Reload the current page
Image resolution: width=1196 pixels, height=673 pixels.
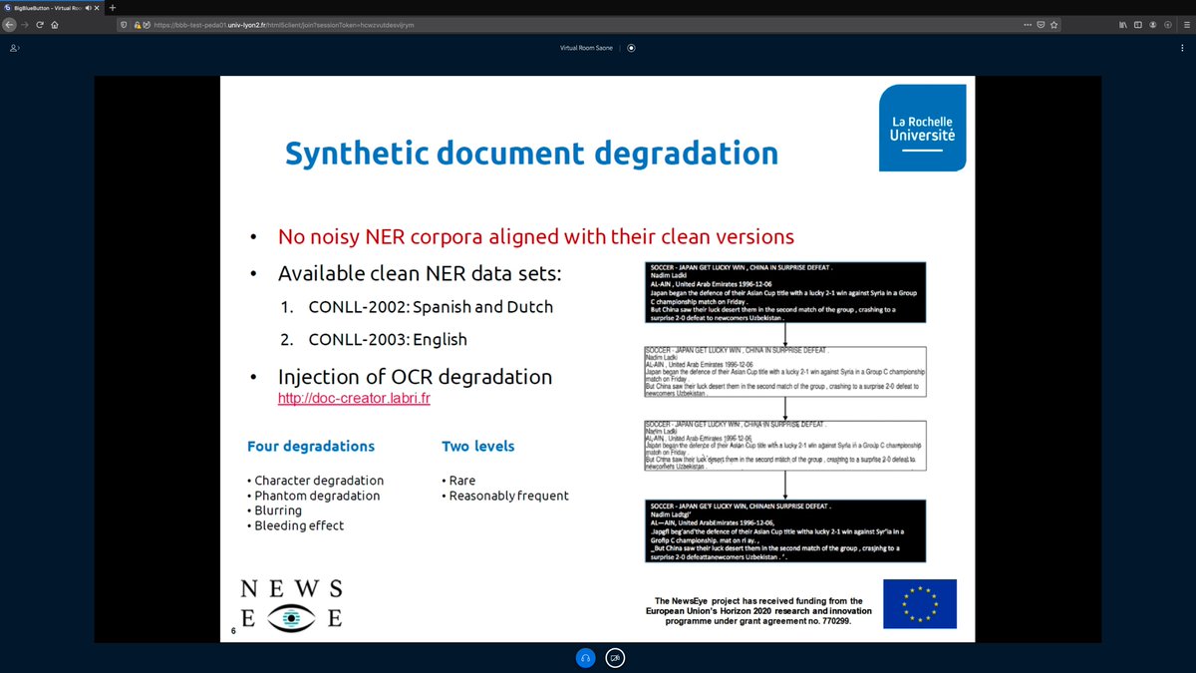coord(40,24)
